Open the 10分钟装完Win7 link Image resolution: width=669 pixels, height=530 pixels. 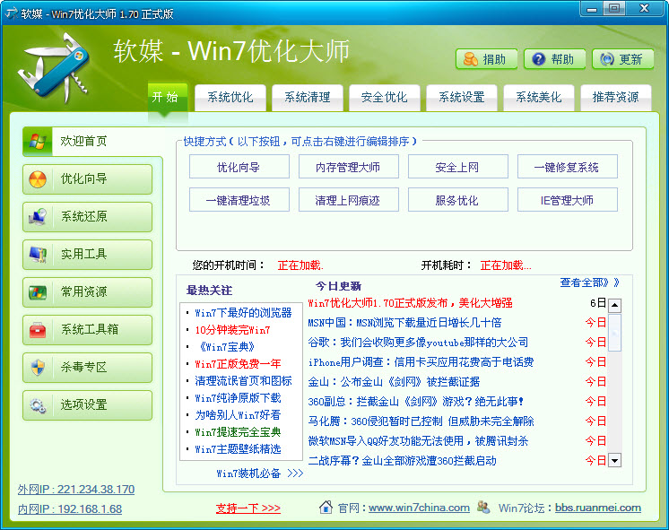point(232,330)
